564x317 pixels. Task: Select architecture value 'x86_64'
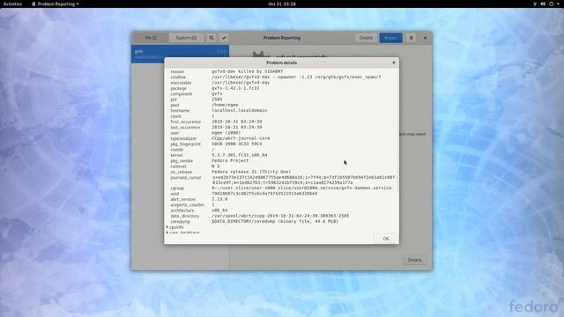click(219, 210)
